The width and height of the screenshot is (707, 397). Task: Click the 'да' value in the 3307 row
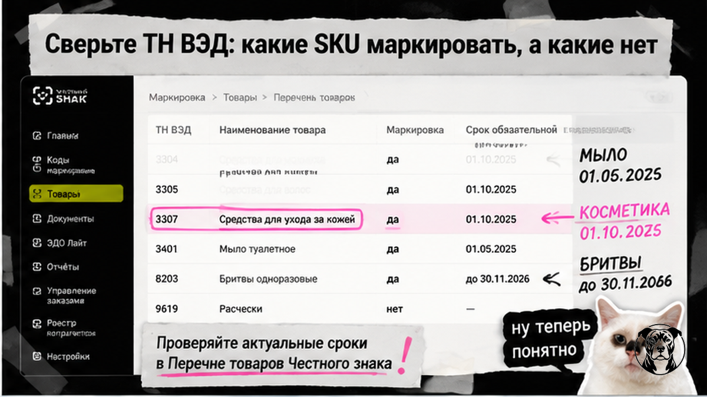click(393, 219)
